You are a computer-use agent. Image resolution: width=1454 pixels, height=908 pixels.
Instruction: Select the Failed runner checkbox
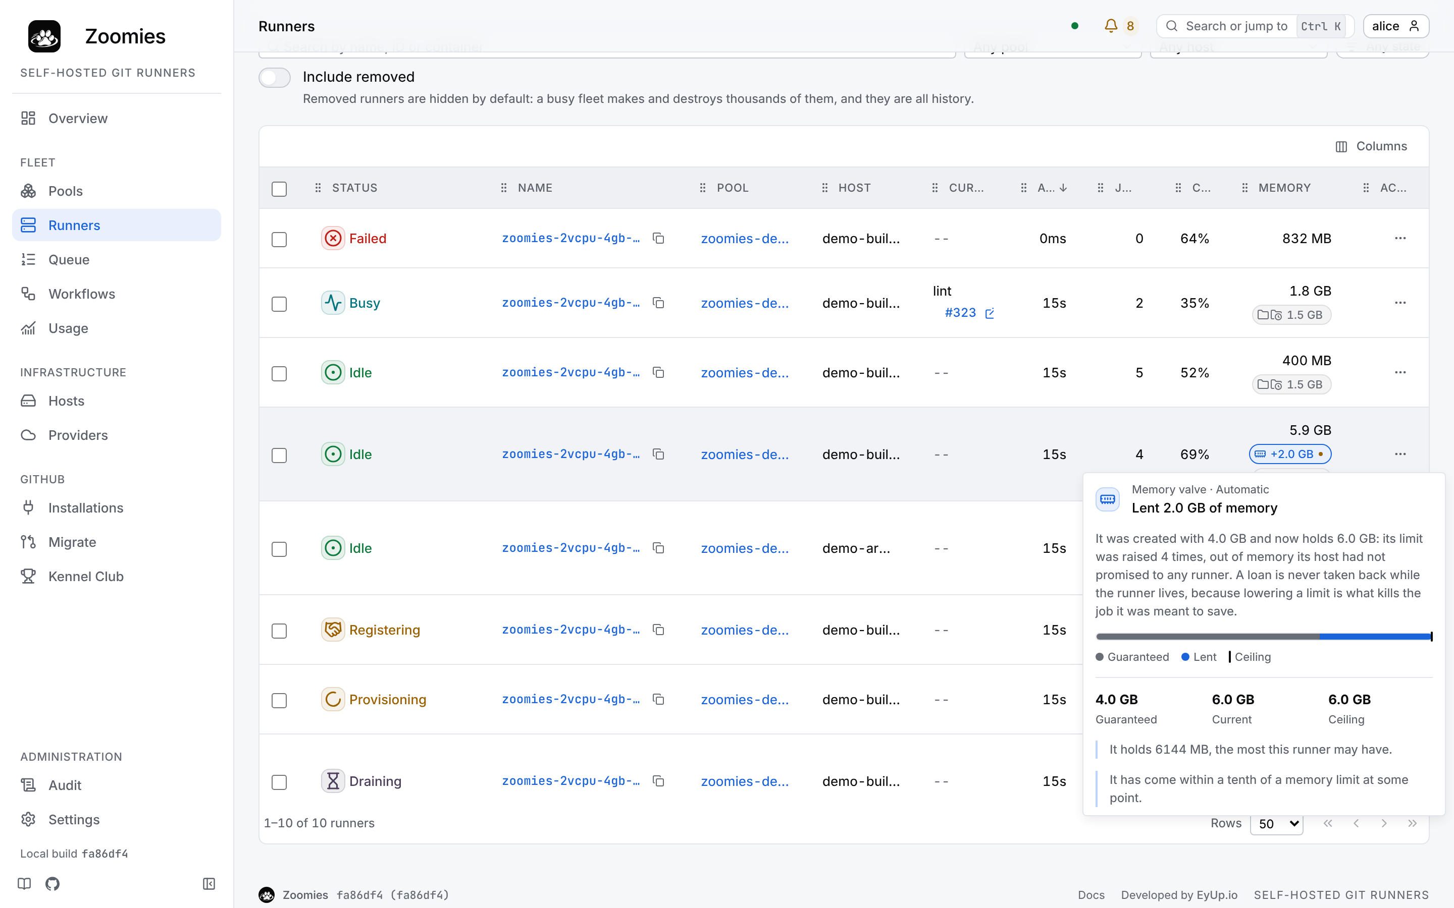(x=279, y=239)
